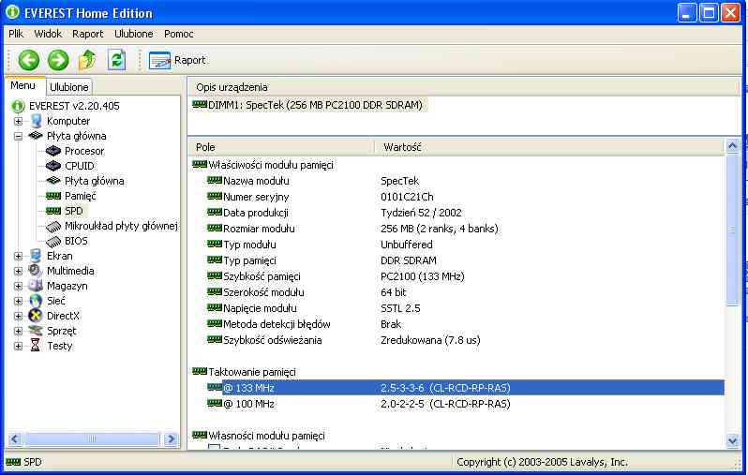Click tree pane scroll-right arrow
The image size is (748, 475).
(x=171, y=438)
